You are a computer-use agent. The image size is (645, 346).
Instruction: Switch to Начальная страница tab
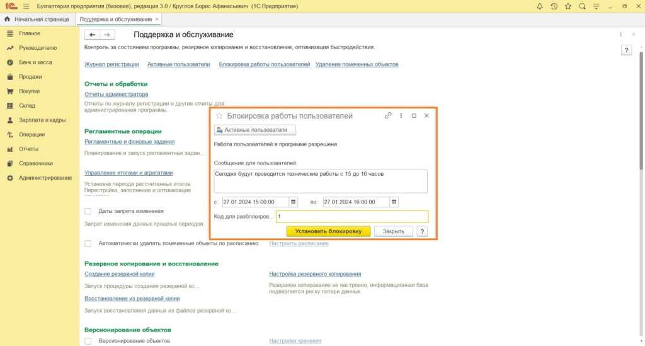[x=37, y=20]
